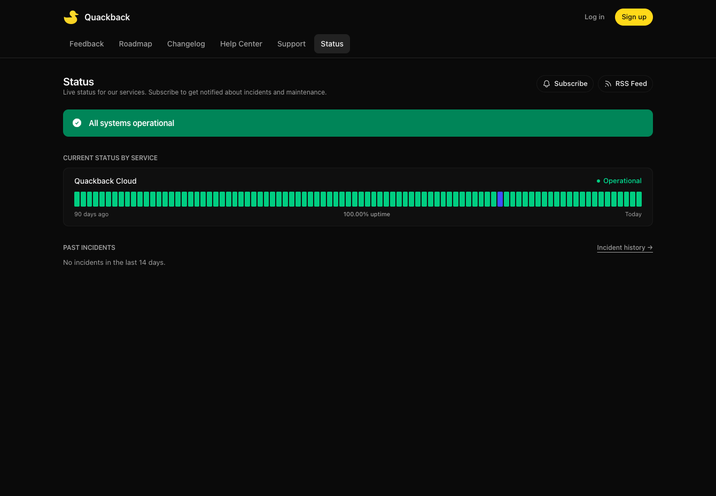The image size is (716, 496).
Task: Click the 'Today' label under chart
Action: point(633,214)
